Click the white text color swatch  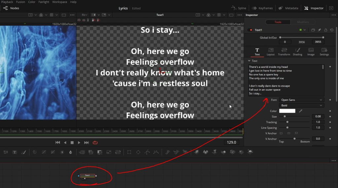tap(287, 111)
